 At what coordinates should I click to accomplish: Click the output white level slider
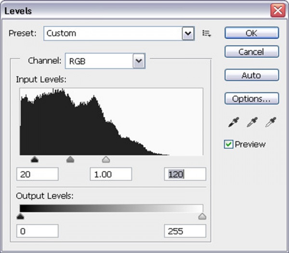pos(202,216)
